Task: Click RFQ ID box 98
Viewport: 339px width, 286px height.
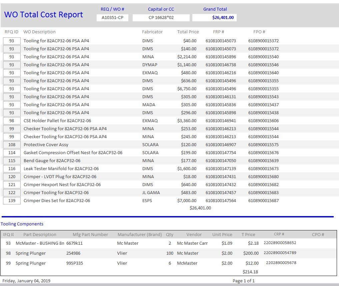Action: [x=12, y=121]
